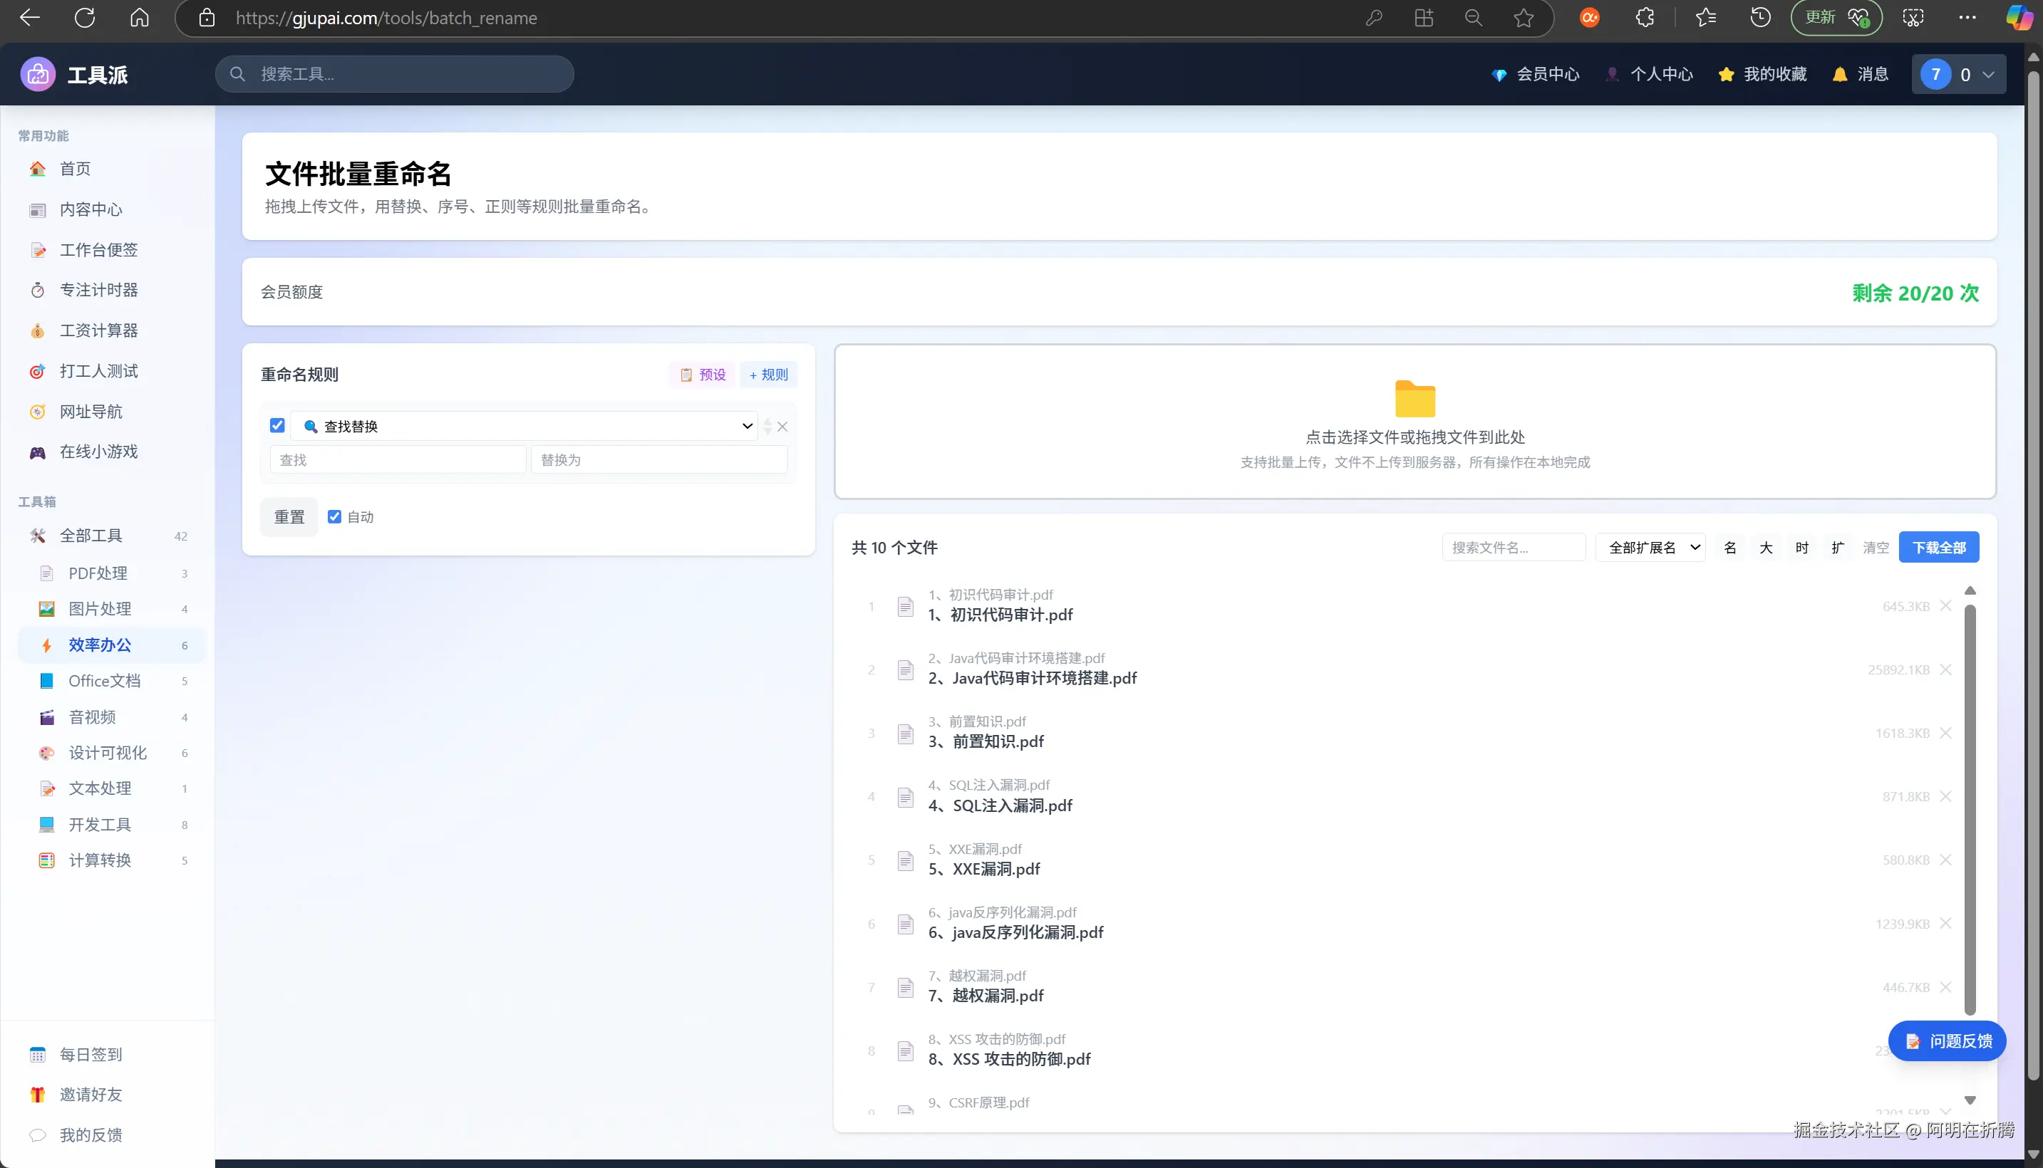The height and width of the screenshot is (1168, 2043).
Task: Open 个人中心 profile link
Action: [x=1649, y=75]
